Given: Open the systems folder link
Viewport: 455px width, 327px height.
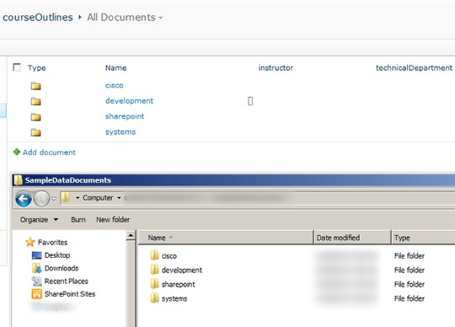Looking at the screenshot, I should [x=120, y=132].
